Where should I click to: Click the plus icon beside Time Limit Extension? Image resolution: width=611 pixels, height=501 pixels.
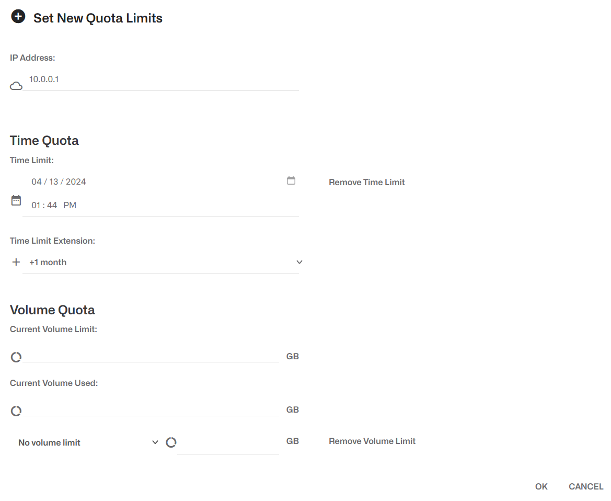click(x=16, y=261)
